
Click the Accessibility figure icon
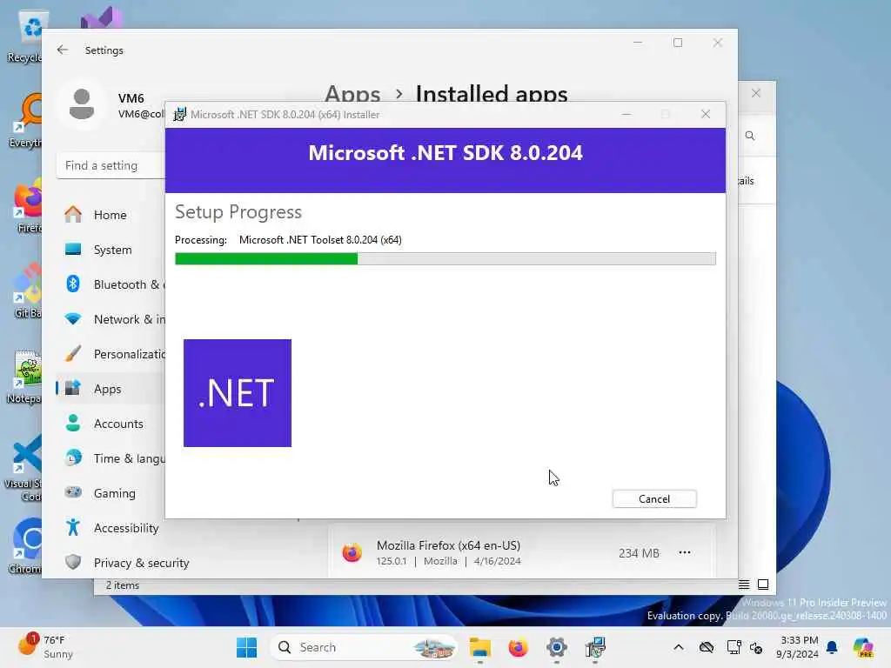click(73, 528)
